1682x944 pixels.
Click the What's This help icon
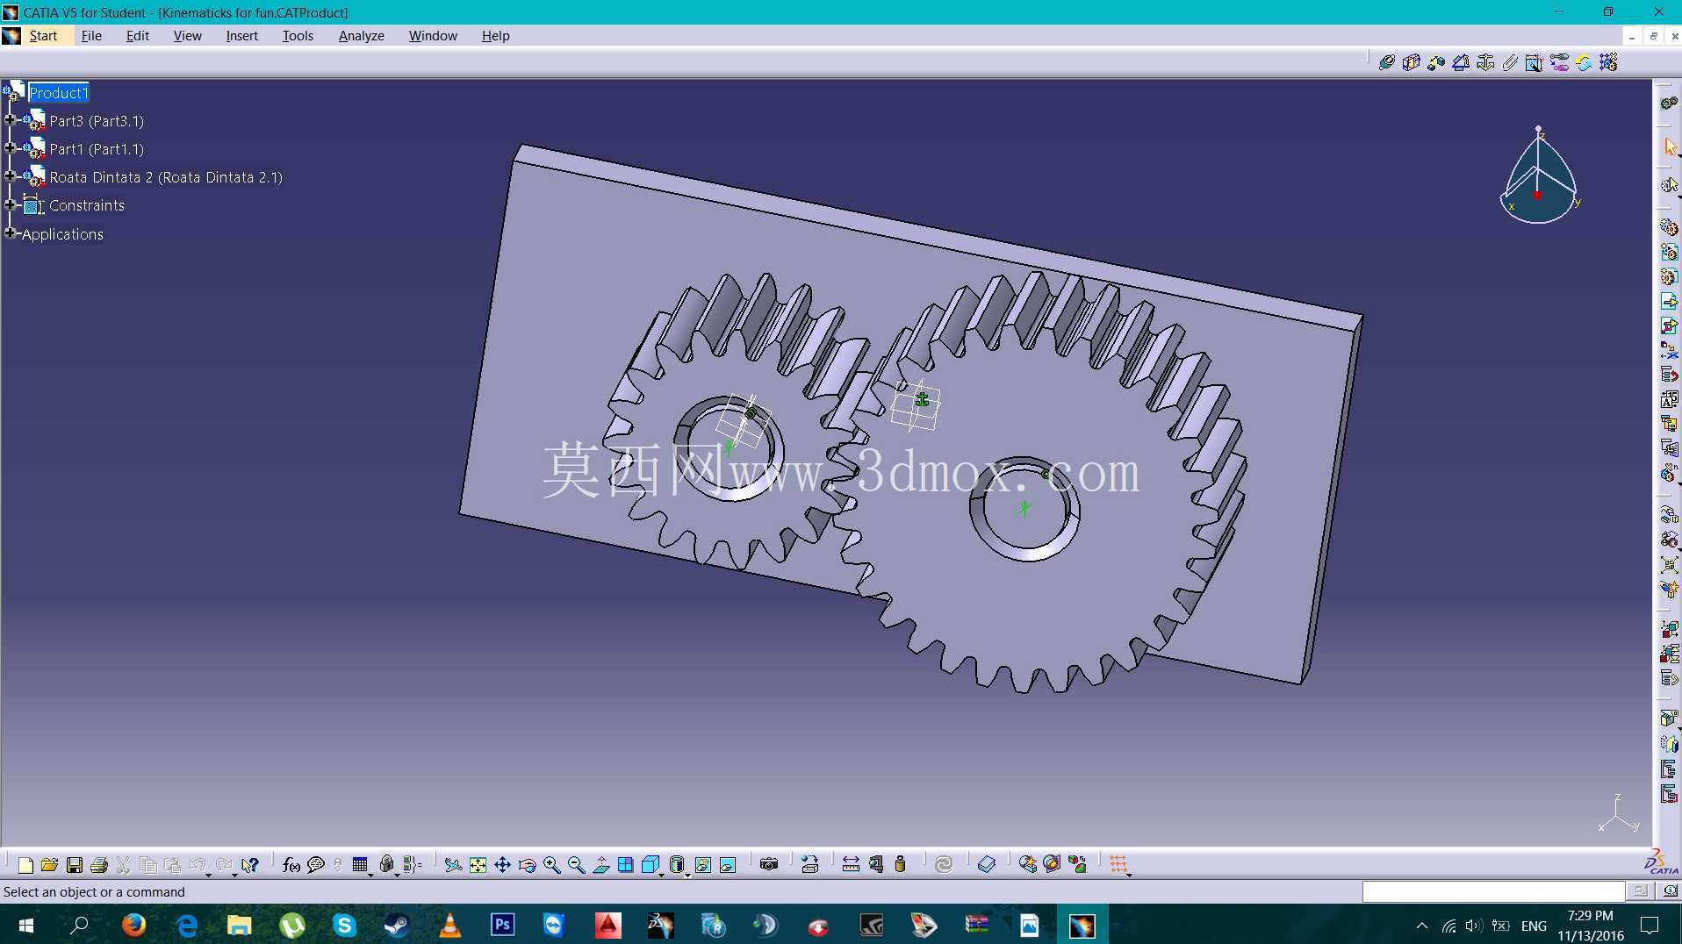tap(250, 865)
